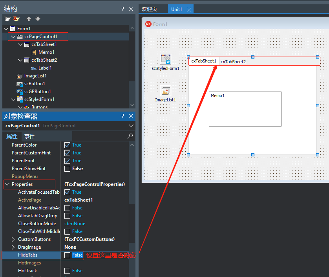Click the (TcxPCCustomButtons) value
The height and width of the screenshot is (277, 329).
[90, 239]
